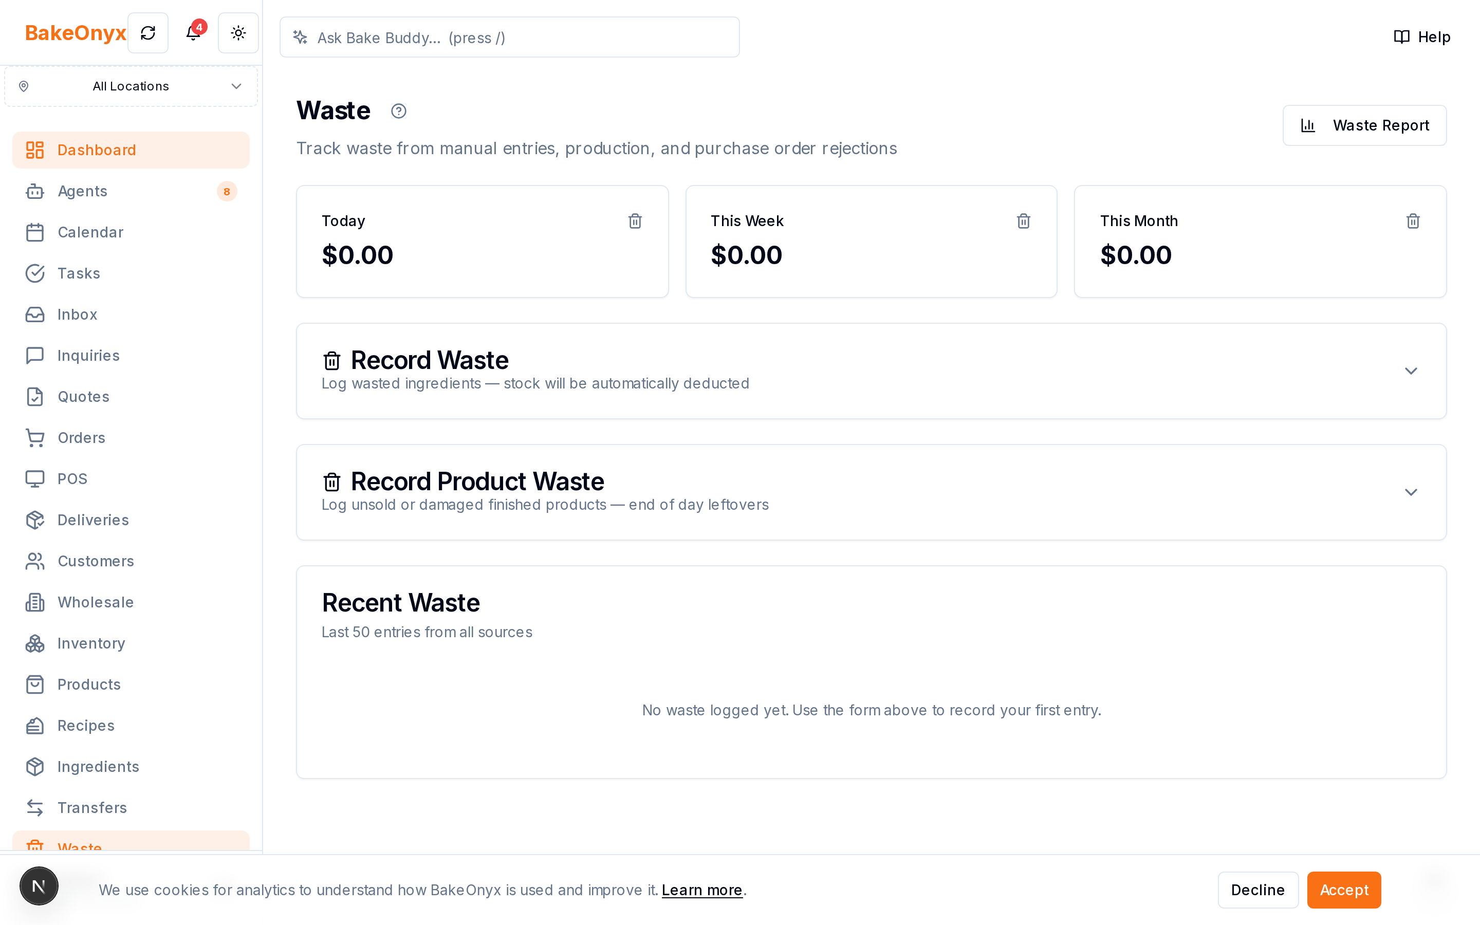Open Products in sidebar
The height and width of the screenshot is (925, 1480).
[131, 684]
